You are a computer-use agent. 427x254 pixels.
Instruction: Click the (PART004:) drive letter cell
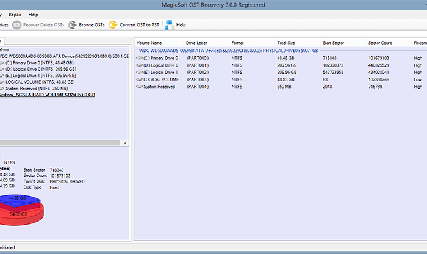pos(198,86)
